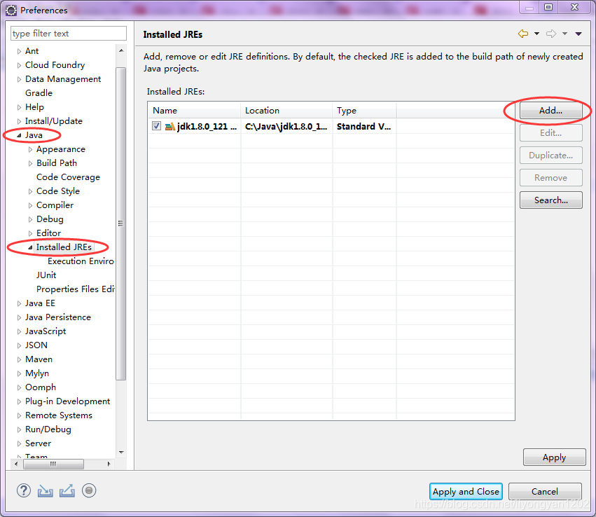The height and width of the screenshot is (517, 596).
Task: Select Execution Environments tree item
Action: point(81,261)
